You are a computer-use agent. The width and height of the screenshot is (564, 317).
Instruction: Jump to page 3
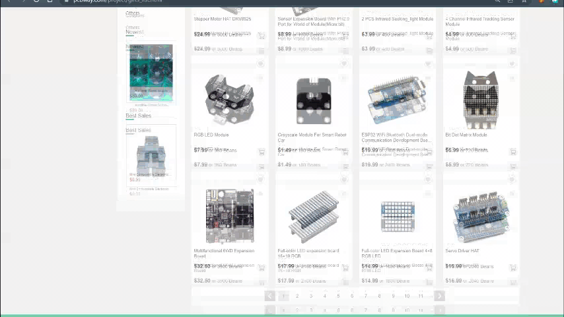click(311, 296)
